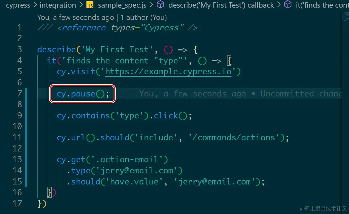349x214 pixels.
Task: Click the describe keyword on line 3
Action: pyautogui.click(x=57, y=49)
